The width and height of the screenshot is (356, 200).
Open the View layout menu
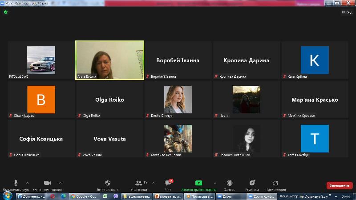pyautogui.click(x=347, y=12)
